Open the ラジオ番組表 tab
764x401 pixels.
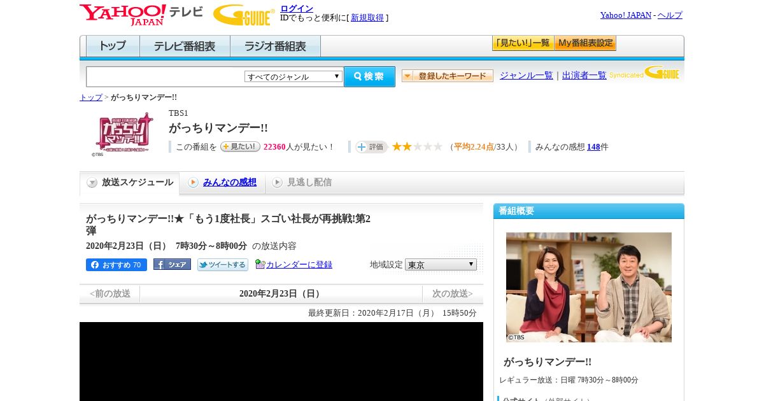pos(275,46)
